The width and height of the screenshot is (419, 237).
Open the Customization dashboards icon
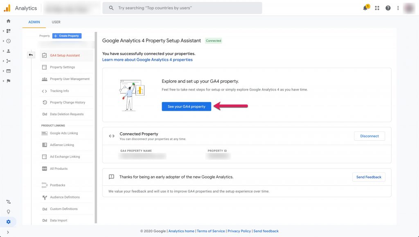[x=8, y=31]
